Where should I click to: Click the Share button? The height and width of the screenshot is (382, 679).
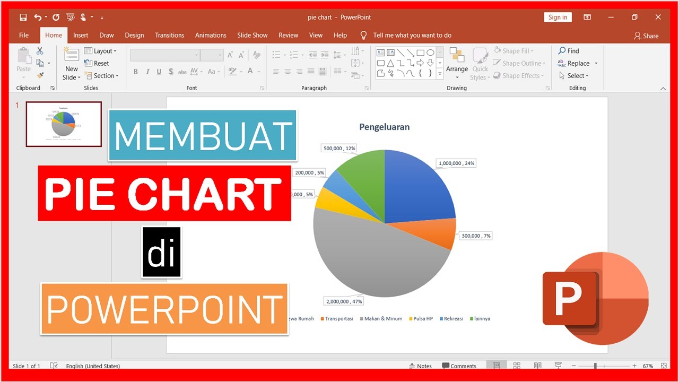click(646, 36)
